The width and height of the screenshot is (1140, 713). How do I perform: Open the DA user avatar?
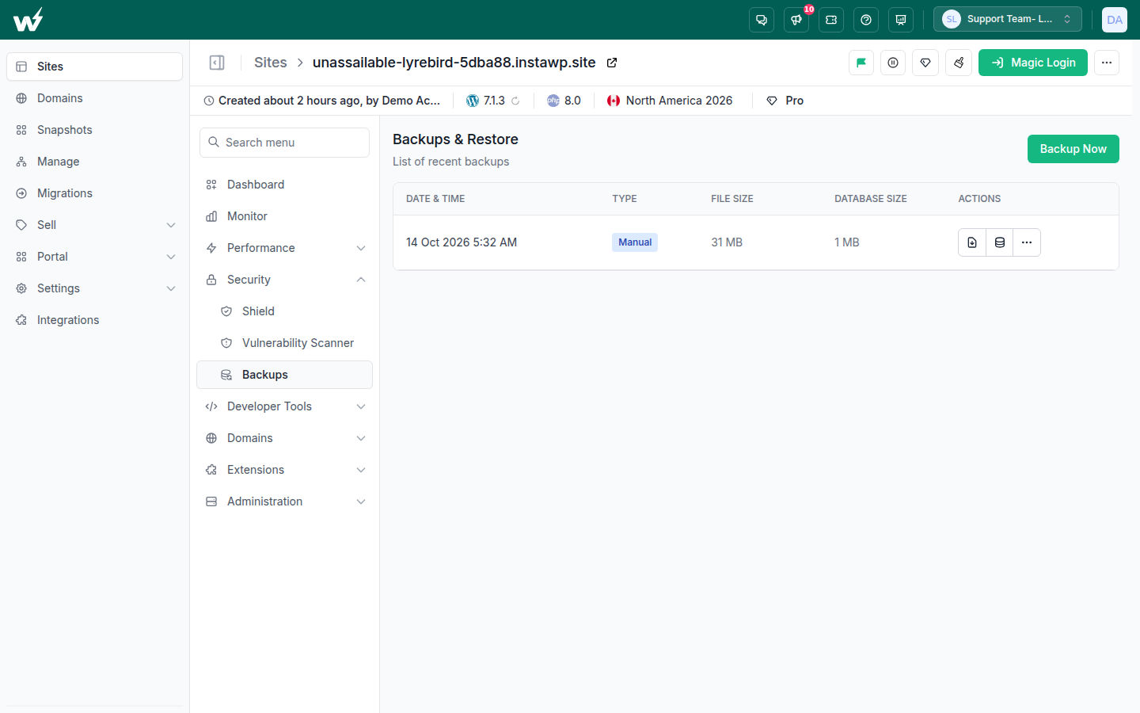[1115, 20]
